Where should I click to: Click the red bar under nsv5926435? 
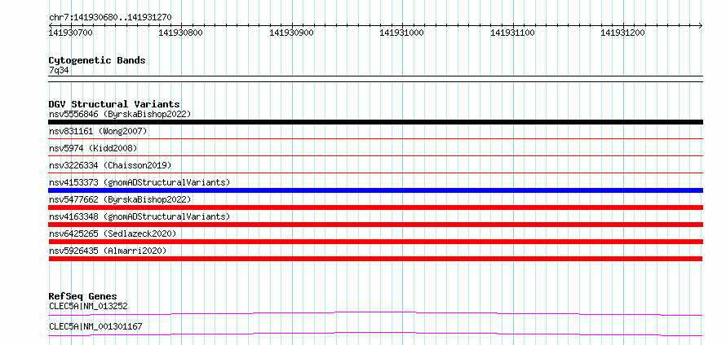[375, 259]
